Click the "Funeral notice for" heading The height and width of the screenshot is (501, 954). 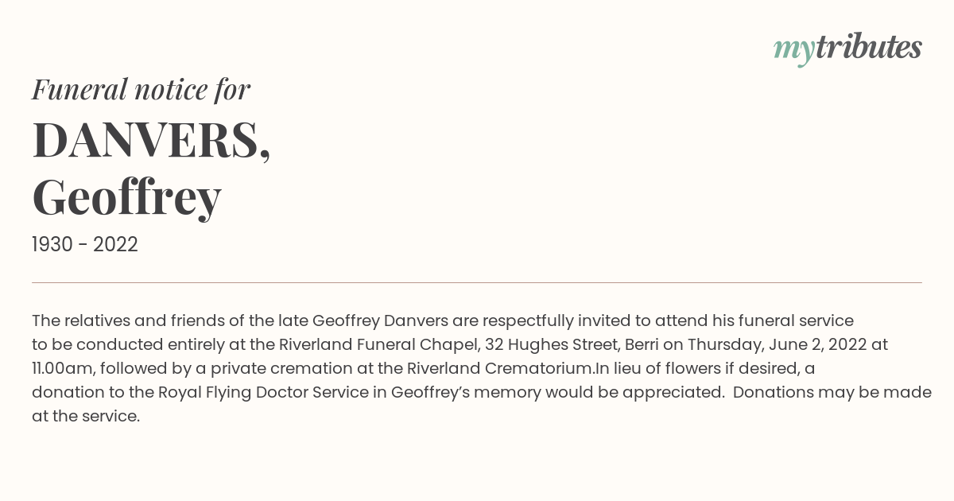[141, 89]
